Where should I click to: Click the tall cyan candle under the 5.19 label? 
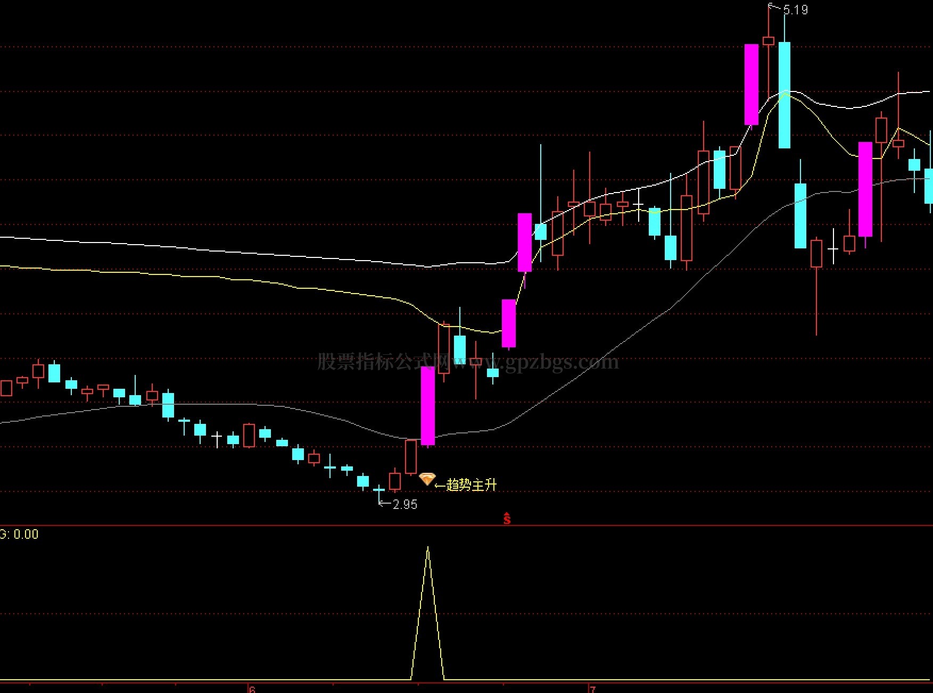[x=785, y=95]
